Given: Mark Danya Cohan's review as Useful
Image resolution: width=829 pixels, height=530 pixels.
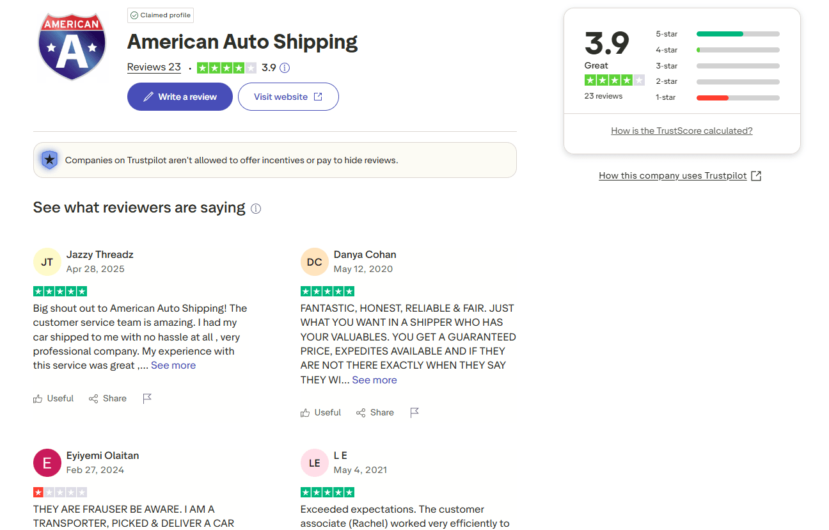Looking at the screenshot, I should 321,413.
